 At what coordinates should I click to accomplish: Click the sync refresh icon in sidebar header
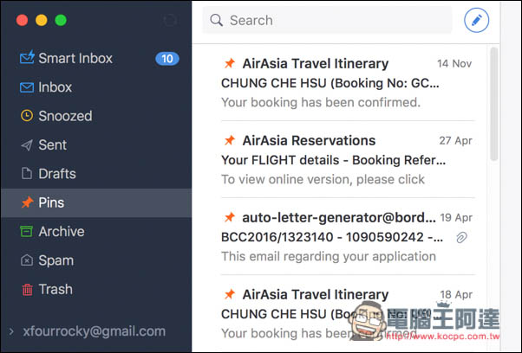tap(170, 20)
